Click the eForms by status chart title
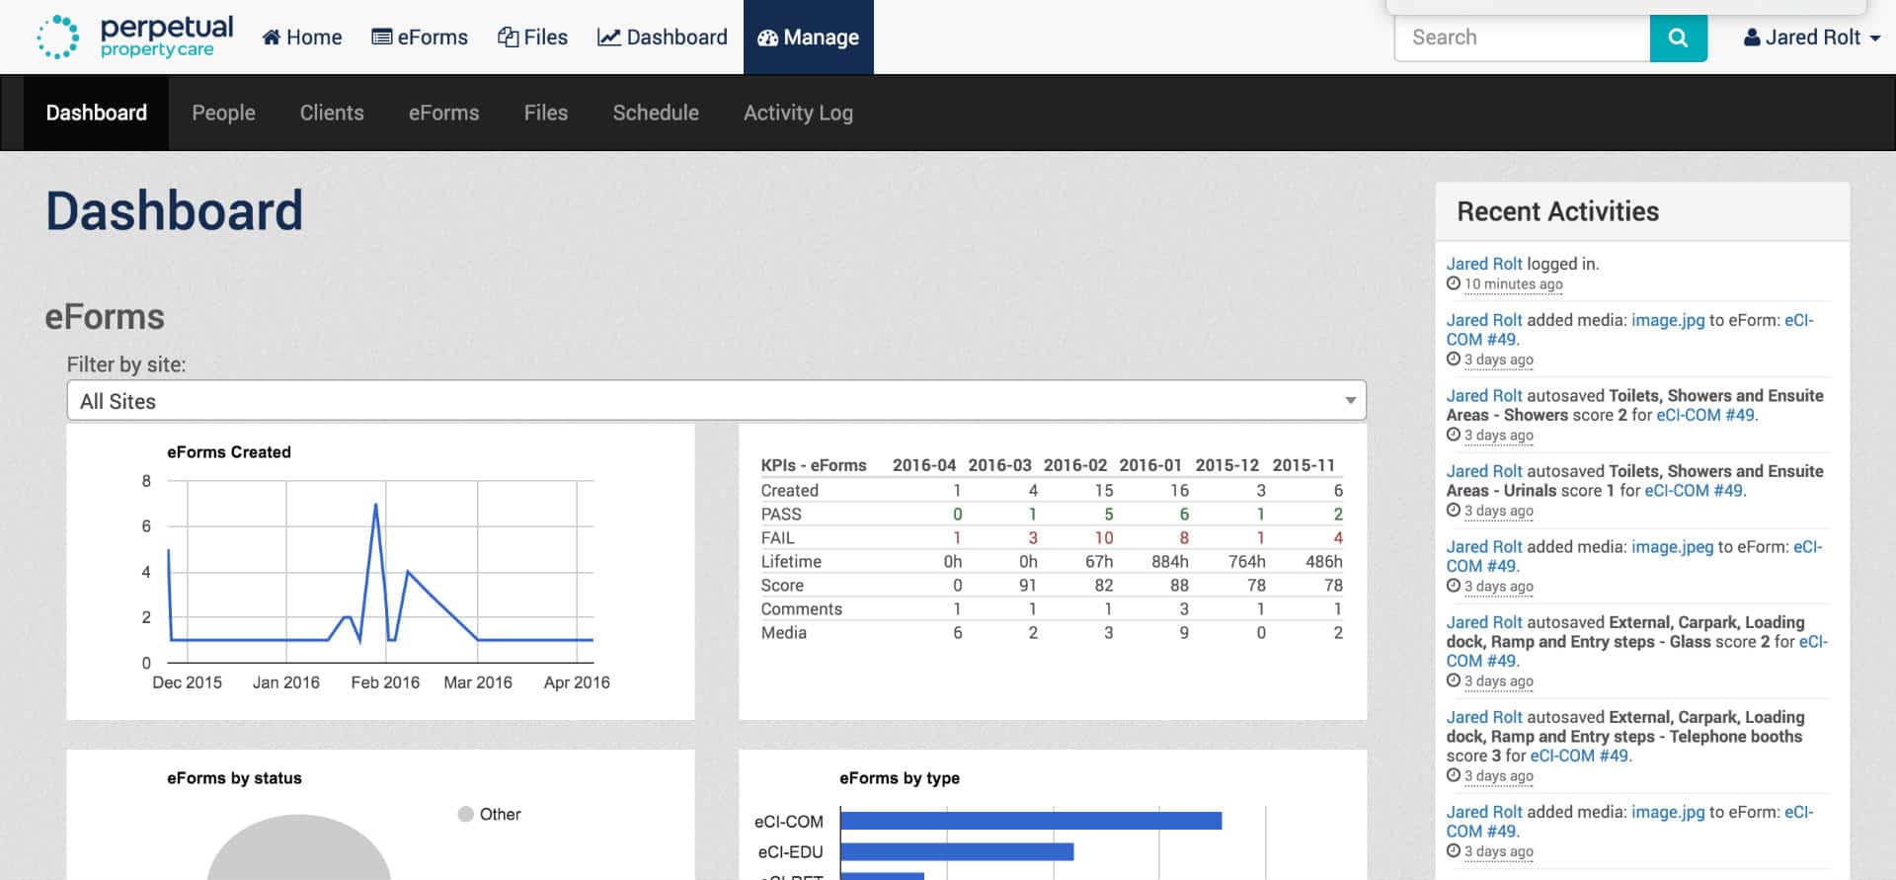1896x880 pixels. pyautogui.click(x=234, y=778)
